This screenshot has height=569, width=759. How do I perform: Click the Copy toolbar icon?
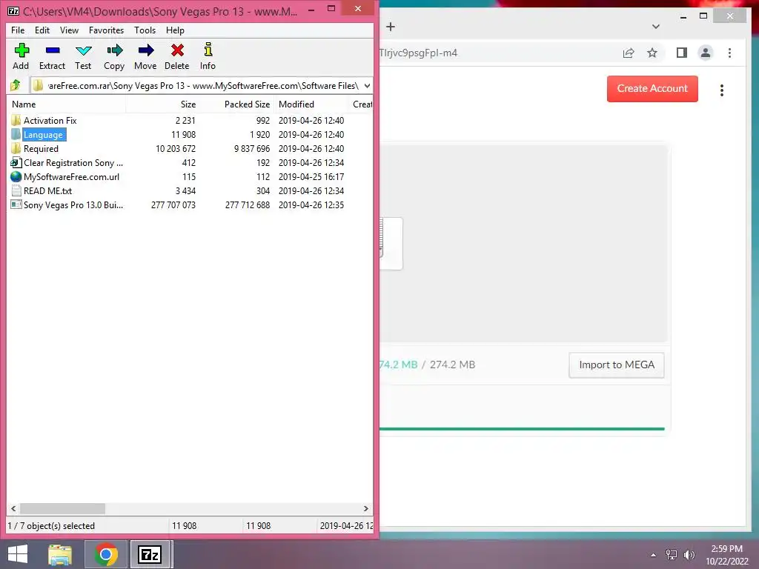click(114, 50)
